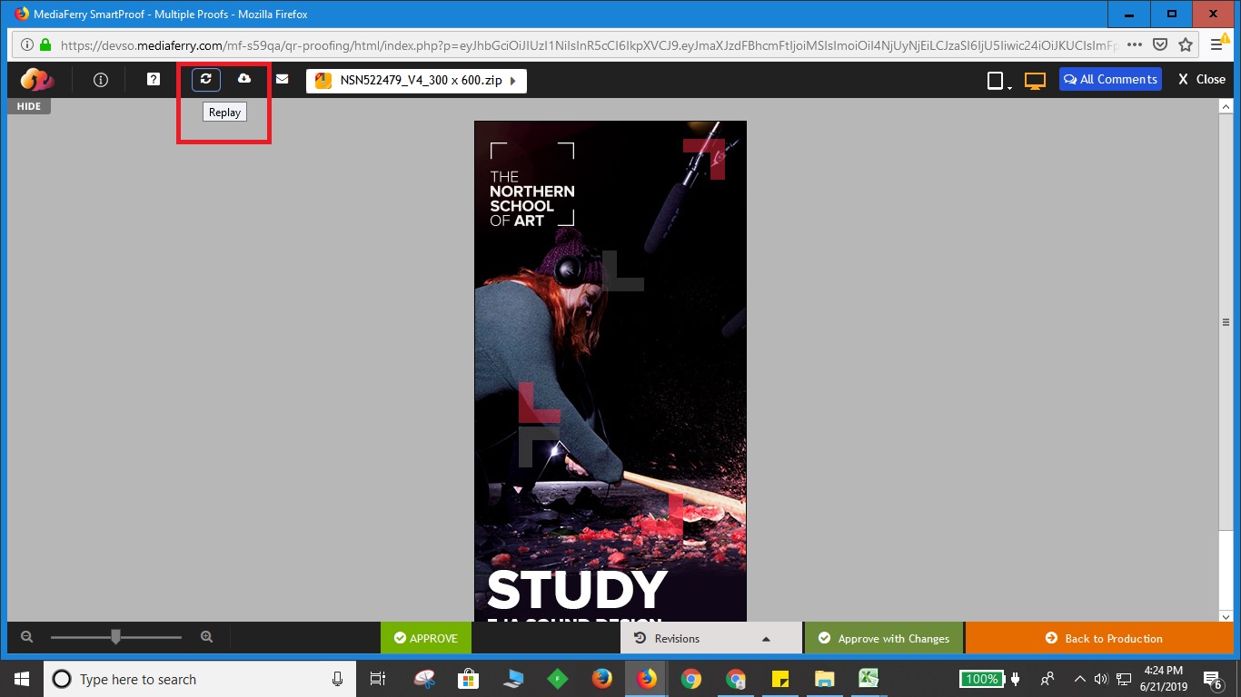Open the green diamond app on taskbar

tap(557, 679)
